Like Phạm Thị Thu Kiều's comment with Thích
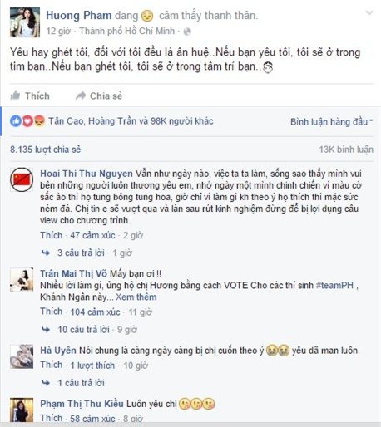 (x=52, y=418)
